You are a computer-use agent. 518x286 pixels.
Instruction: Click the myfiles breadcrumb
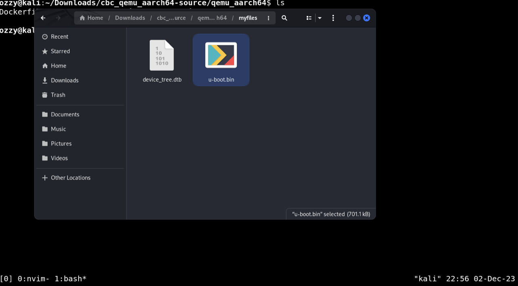248,18
